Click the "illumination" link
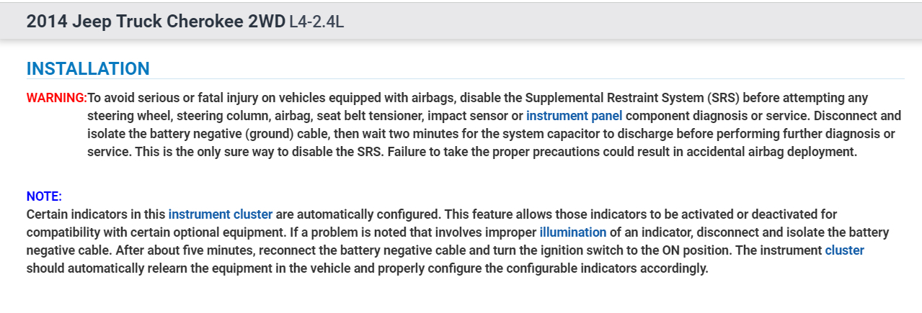Viewport: 922px width, 313px height. coord(572,232)
